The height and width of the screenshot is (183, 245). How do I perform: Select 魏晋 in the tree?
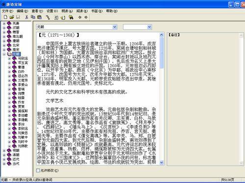tap(16, 32)
